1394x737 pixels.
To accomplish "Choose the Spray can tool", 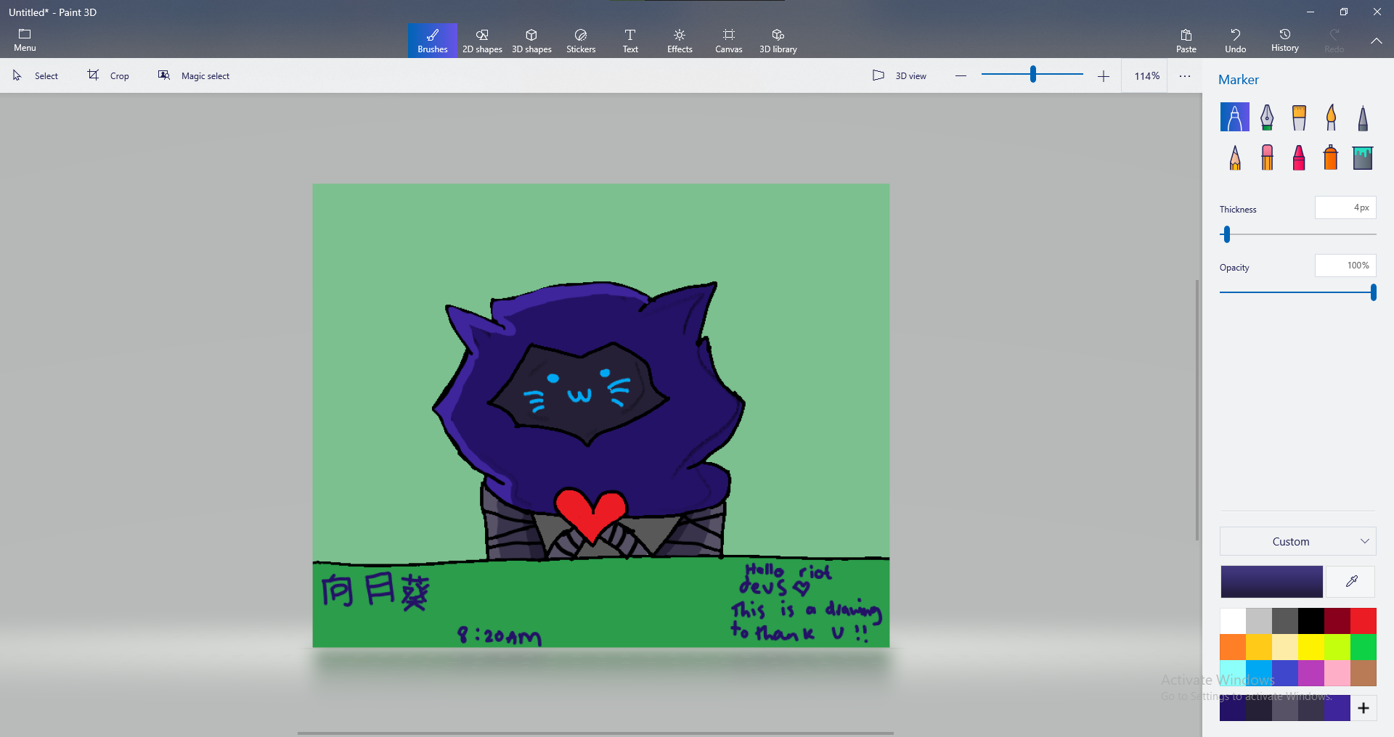I will point(1331,157).
